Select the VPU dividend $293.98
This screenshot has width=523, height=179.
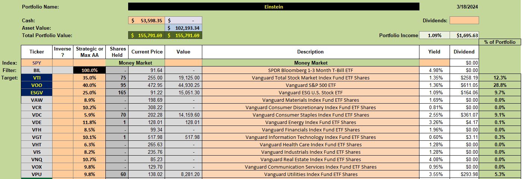click(x=464, y=175)
